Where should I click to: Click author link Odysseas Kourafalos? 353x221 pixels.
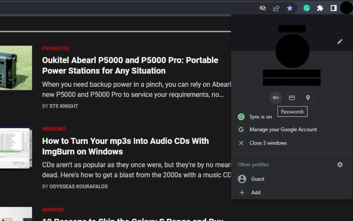click(x=78, y=187)
